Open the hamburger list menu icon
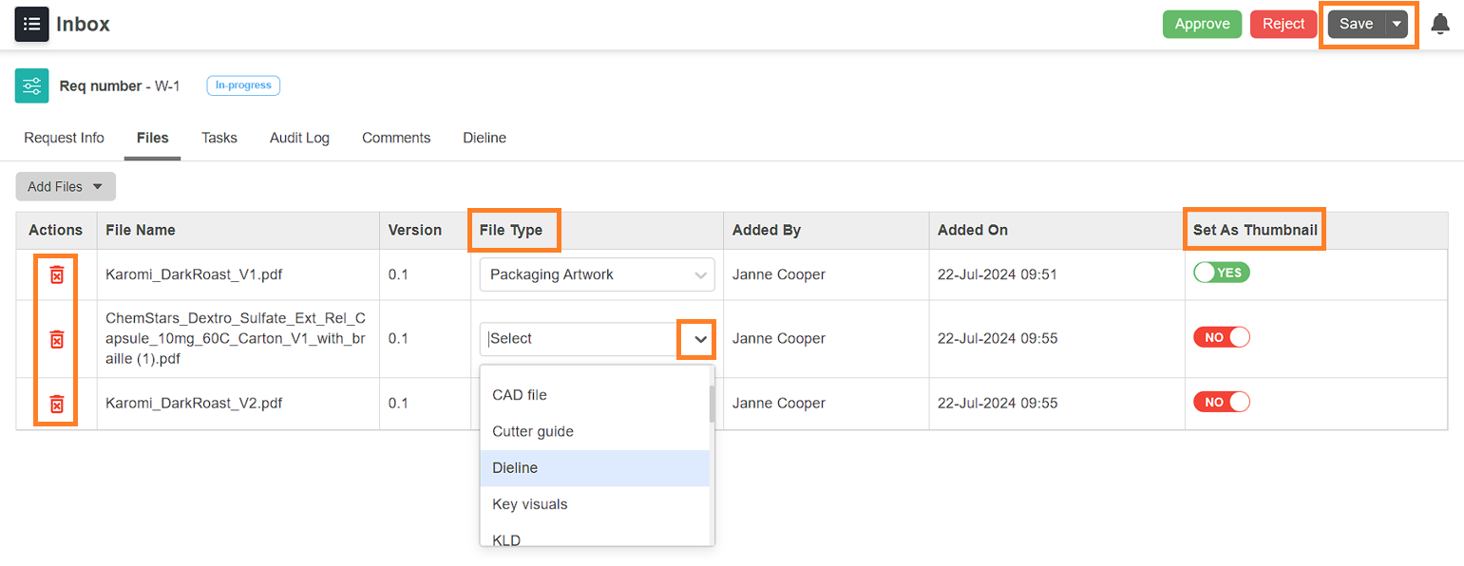Image resolution: width=1464 pixels, height=566 pixels. coord(31,24)
